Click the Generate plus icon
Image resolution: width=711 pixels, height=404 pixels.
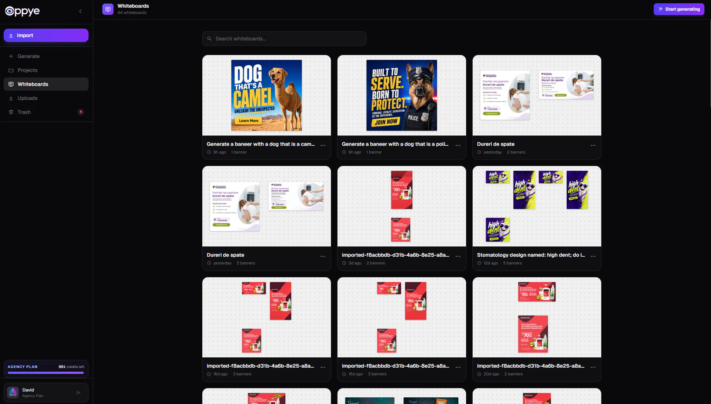11,56
